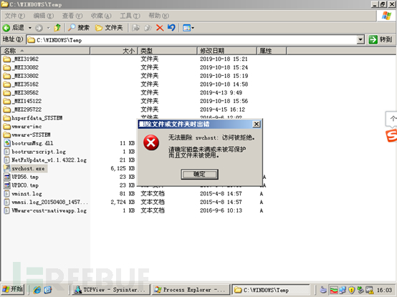397x297 pixels.
Task: Select the bootrun-script.log file icon
Action: coord(7,152)
